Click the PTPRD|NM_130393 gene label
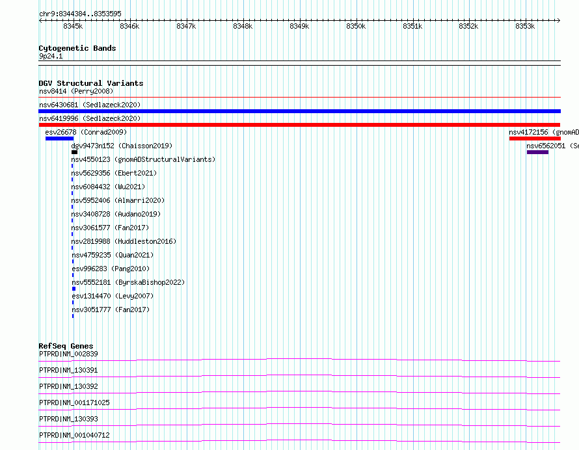This screenshot has height=450, width=579. [x=68, y=419]
